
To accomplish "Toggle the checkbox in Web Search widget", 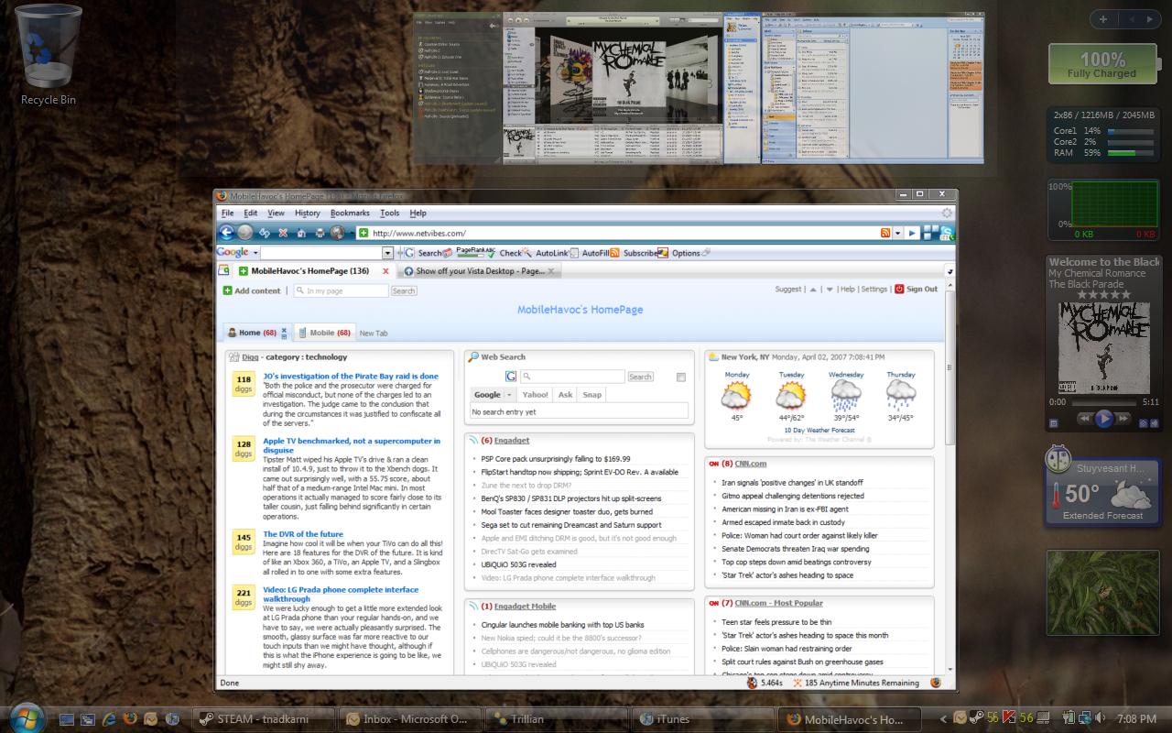I will coord(680,377).
